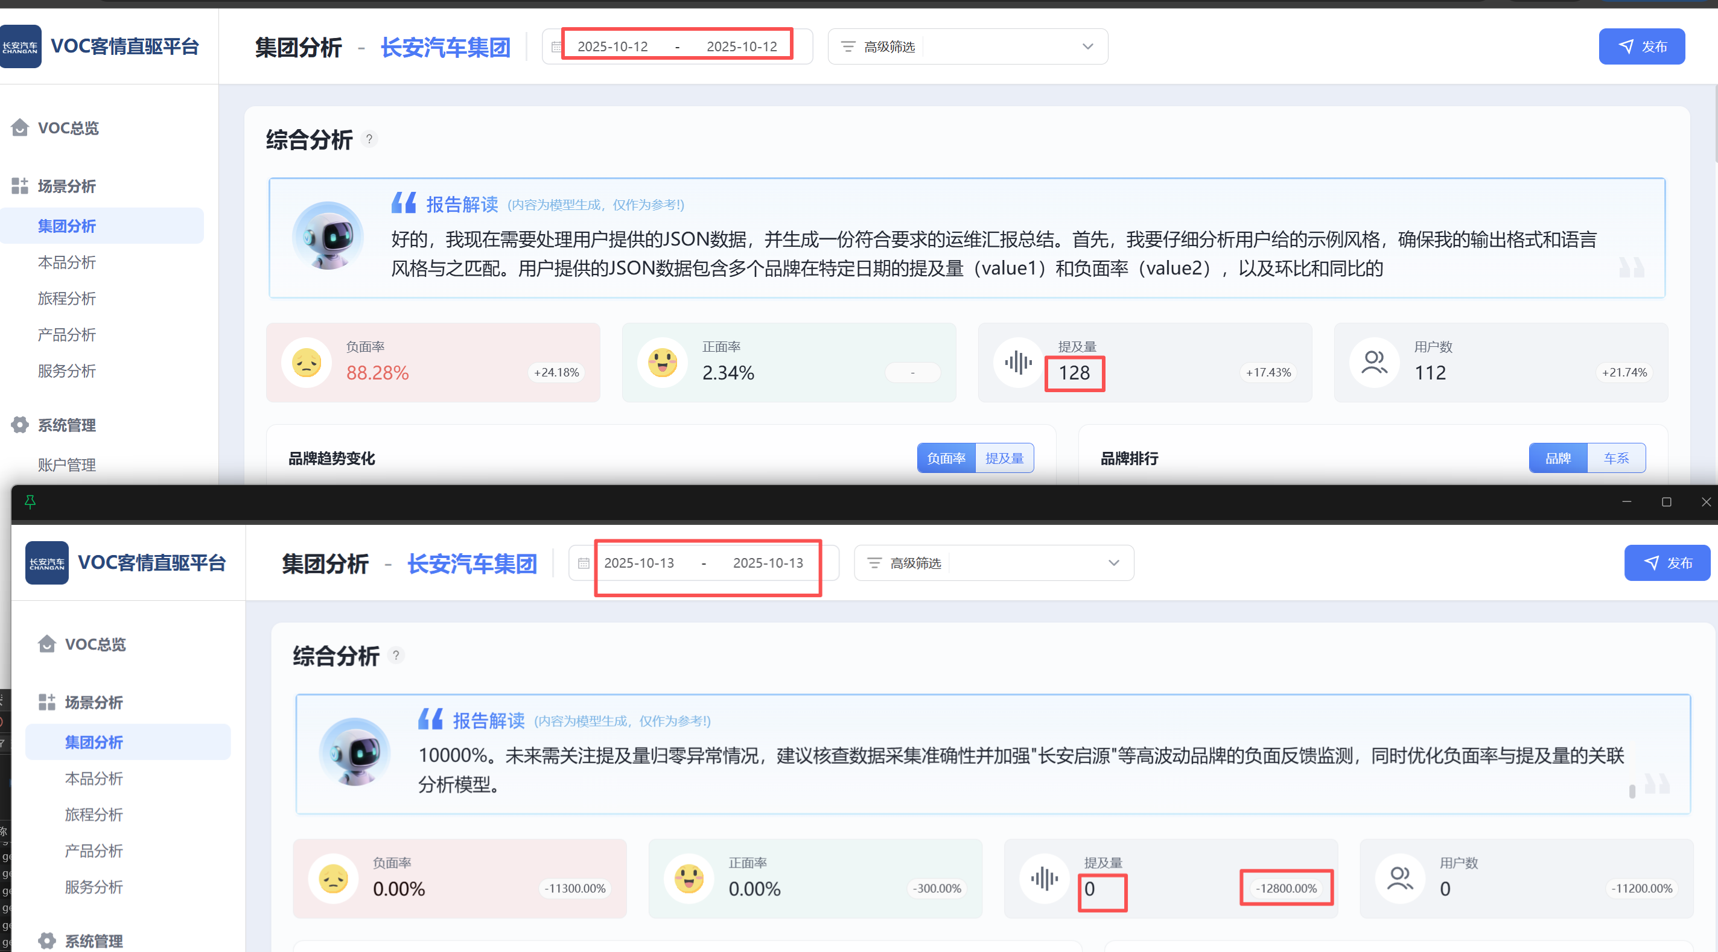Image resolution: width=1718 pixels, height=952 pixels.
Task: Click the robot avatar in upper report box
Action: tap(328, 236)
